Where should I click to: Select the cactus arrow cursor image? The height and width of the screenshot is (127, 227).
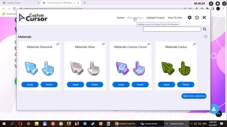pos(168,68)
